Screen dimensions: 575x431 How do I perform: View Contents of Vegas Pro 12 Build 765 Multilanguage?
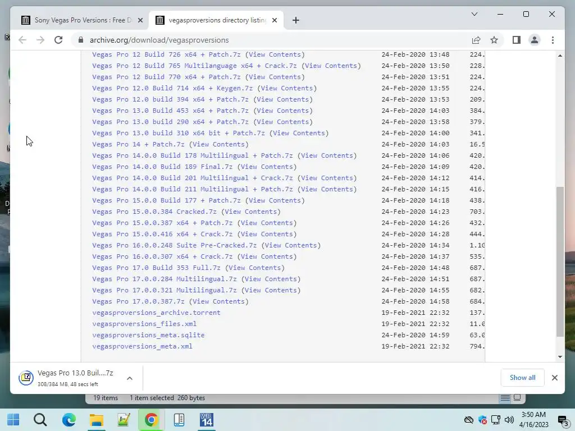click(331, 66)
